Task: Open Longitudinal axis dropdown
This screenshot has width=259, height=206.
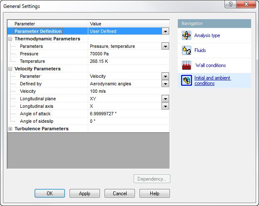Action: (x=165, y=106)
